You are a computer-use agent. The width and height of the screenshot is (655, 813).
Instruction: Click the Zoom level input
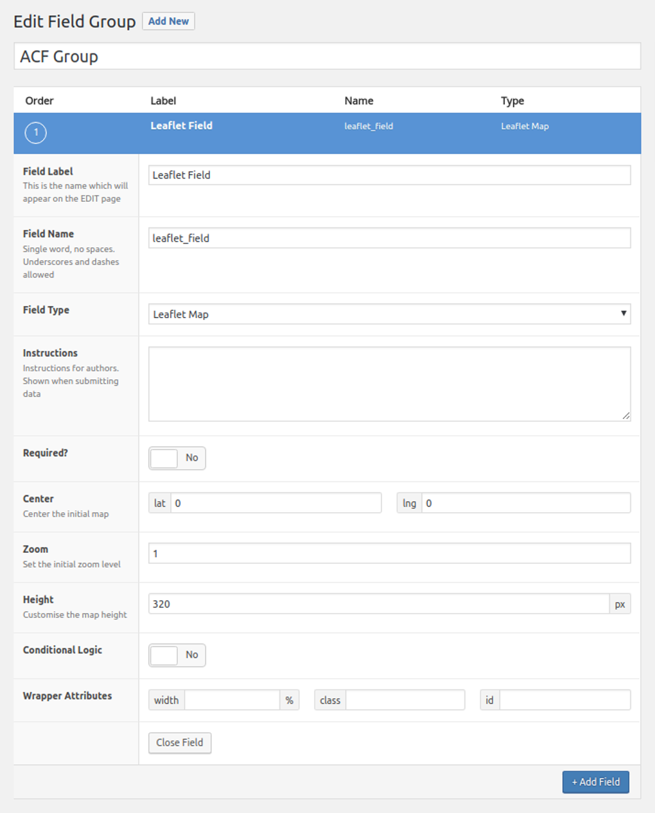point(390,553)
